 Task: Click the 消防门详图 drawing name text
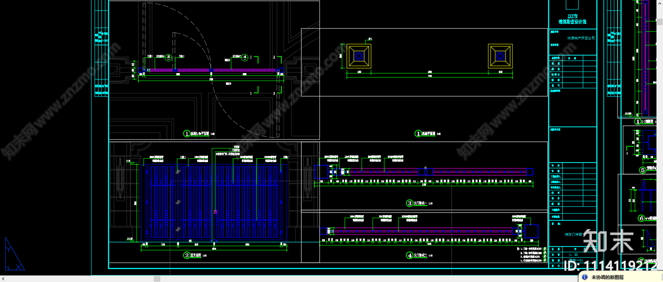(573, 234)
